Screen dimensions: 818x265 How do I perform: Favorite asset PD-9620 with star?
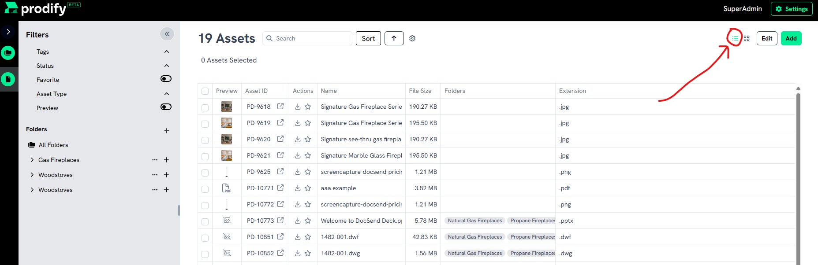pos(308,139)
